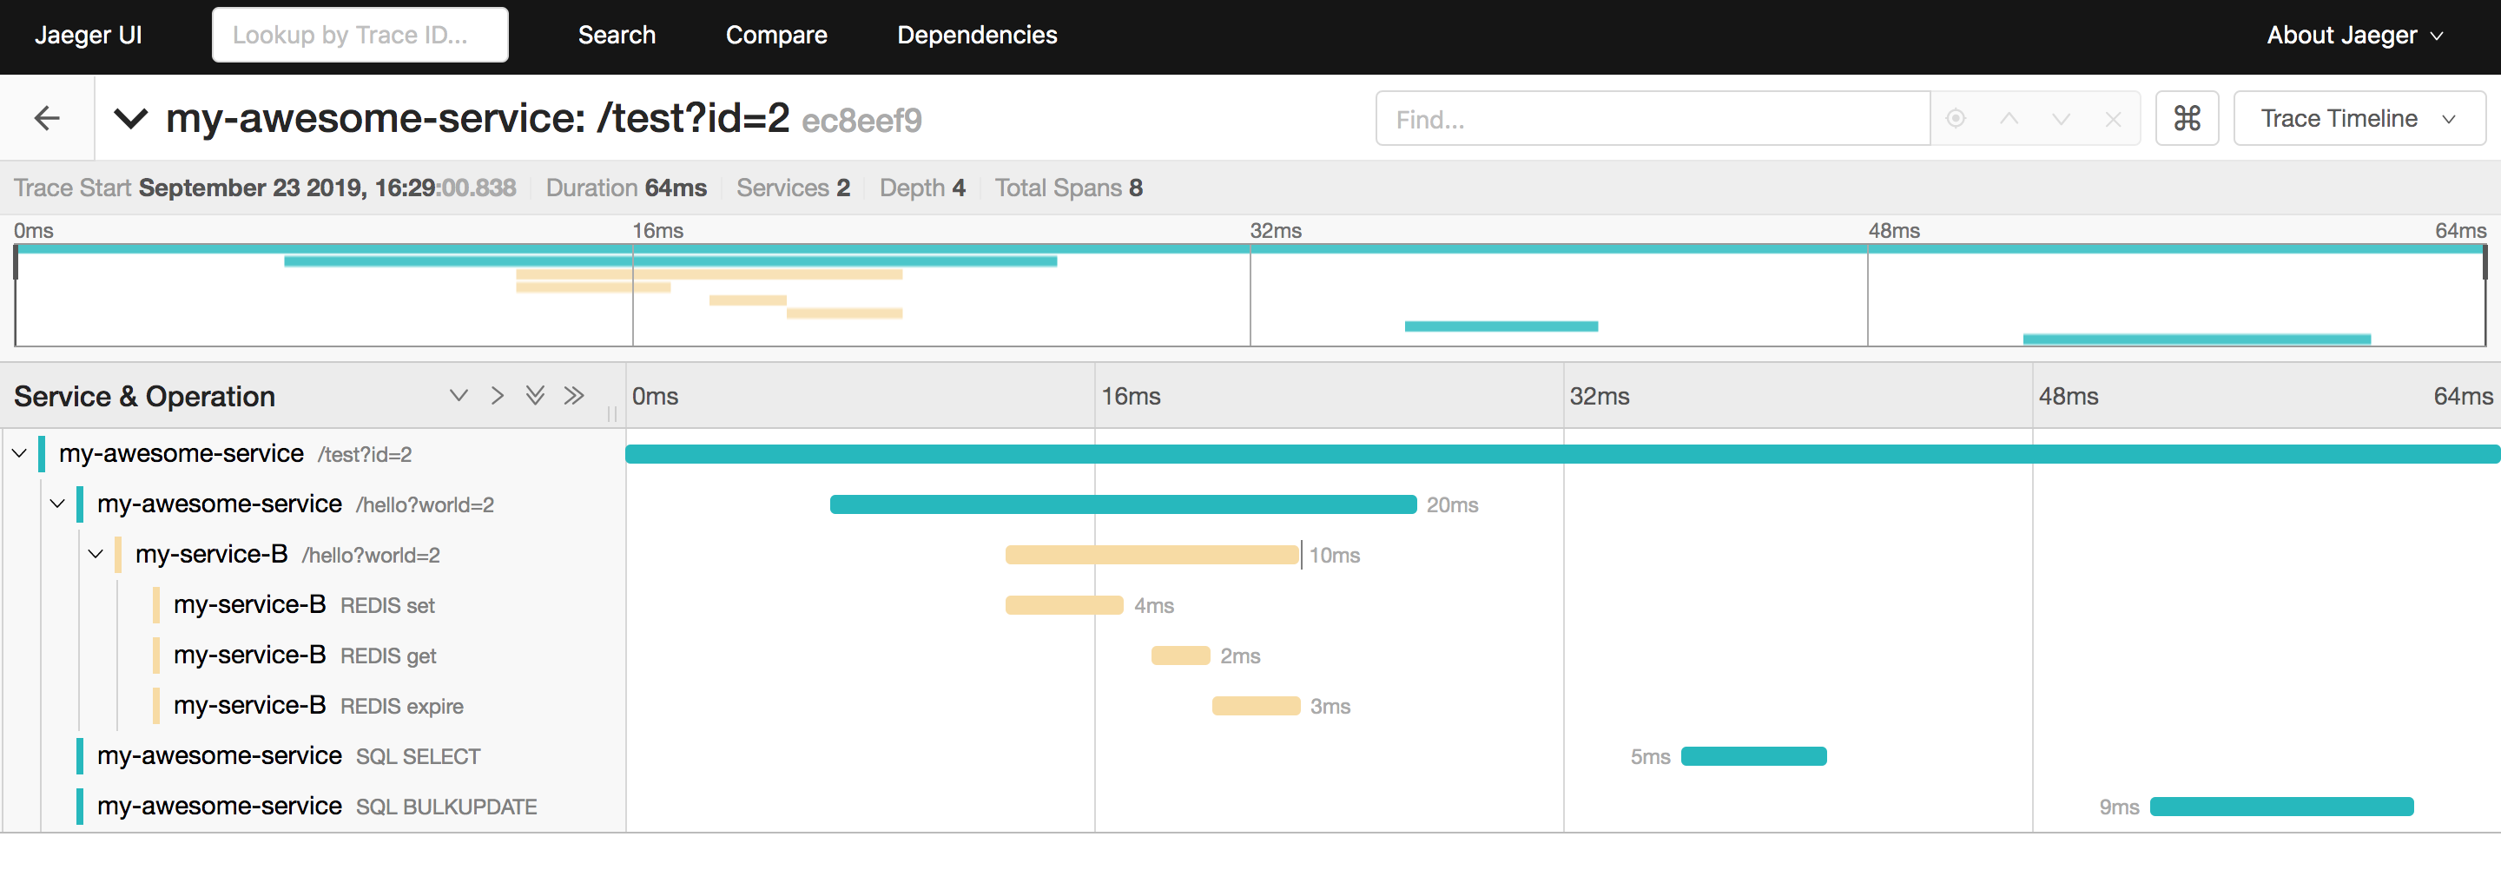Click the Duration 64ms label

tap(626, 188)
